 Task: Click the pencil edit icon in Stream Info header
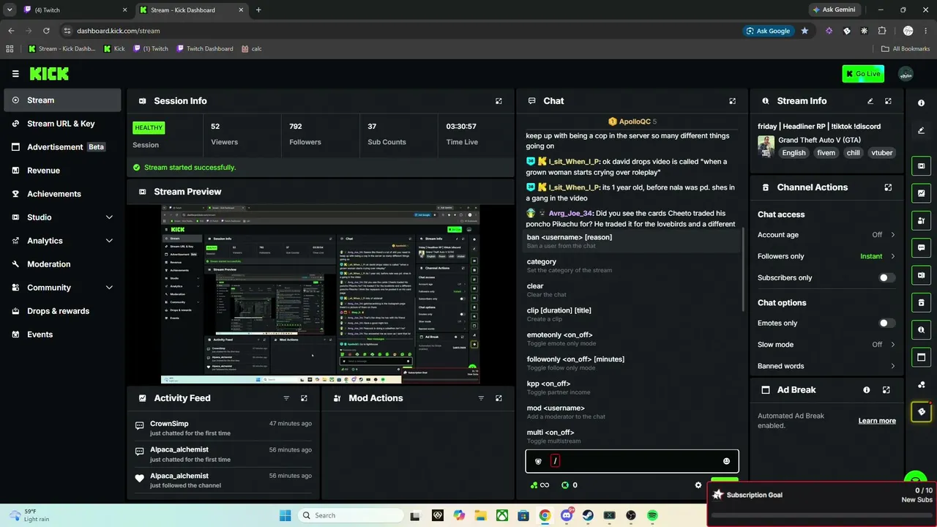[x=870, y=101]
